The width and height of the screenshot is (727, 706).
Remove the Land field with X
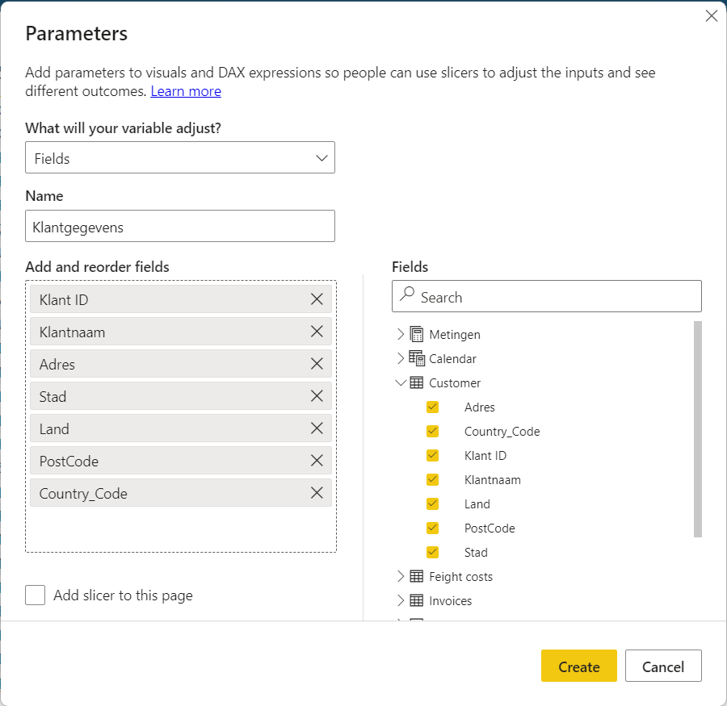pyautogui.click(x=317, y=428)
